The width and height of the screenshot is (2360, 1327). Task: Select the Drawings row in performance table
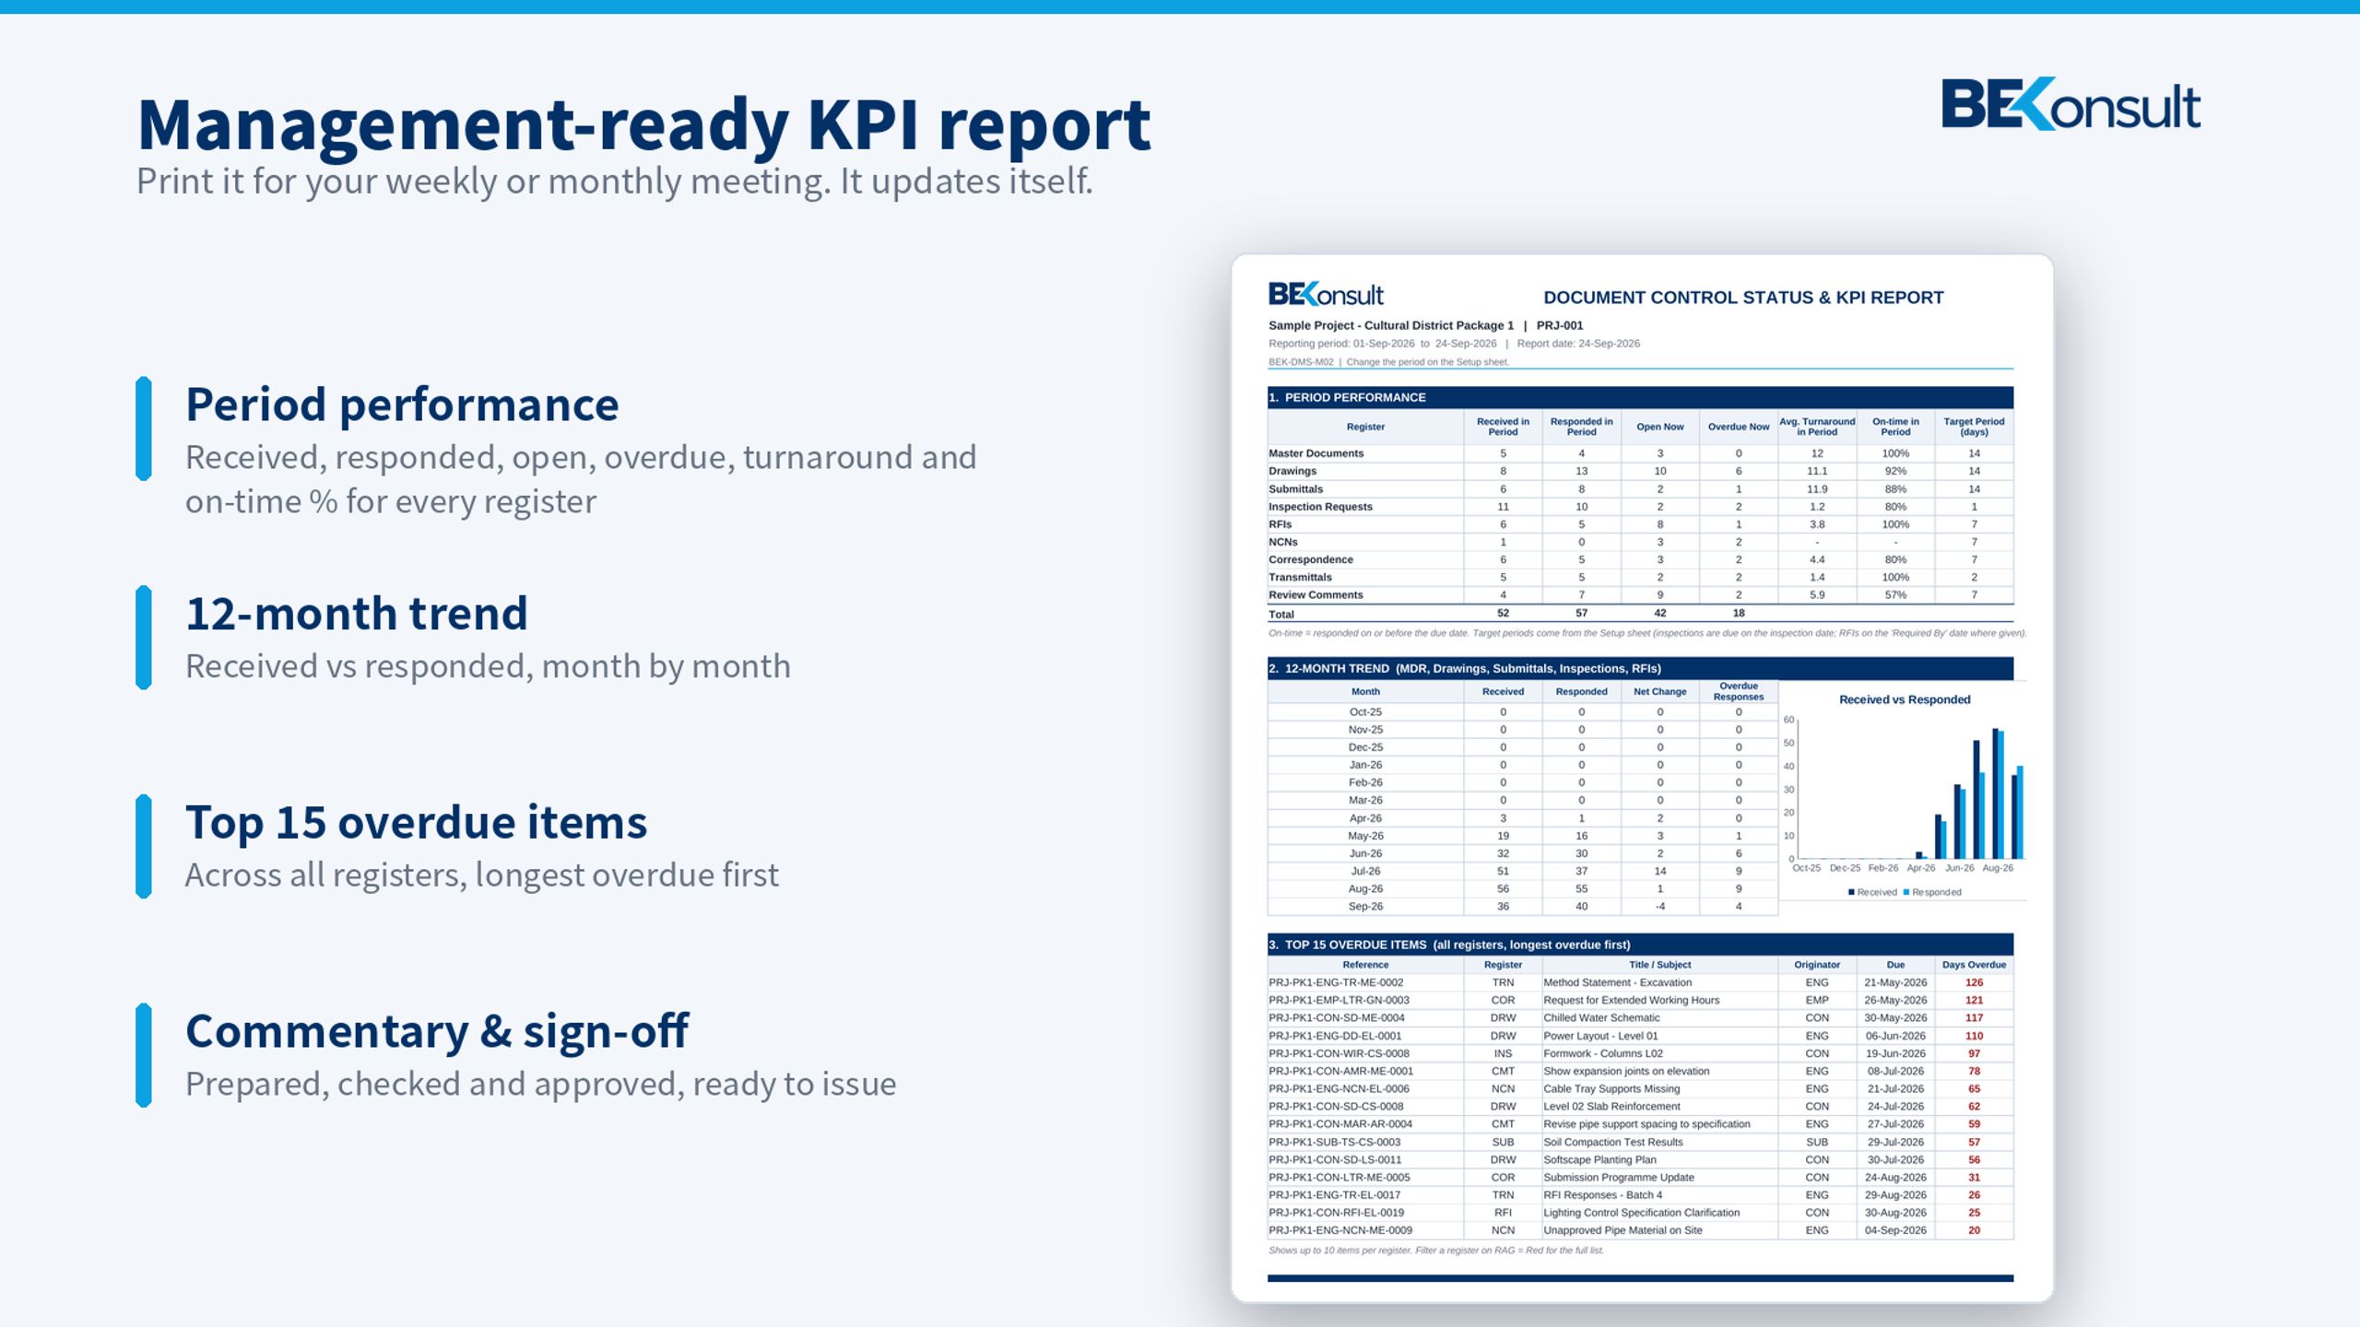1640,471
